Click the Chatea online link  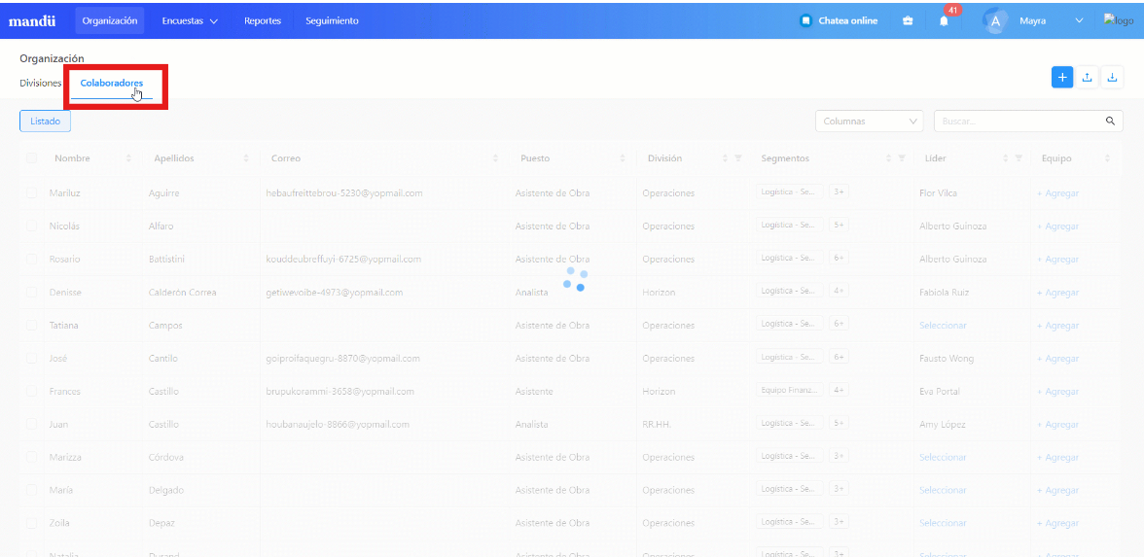coord(848,21)
